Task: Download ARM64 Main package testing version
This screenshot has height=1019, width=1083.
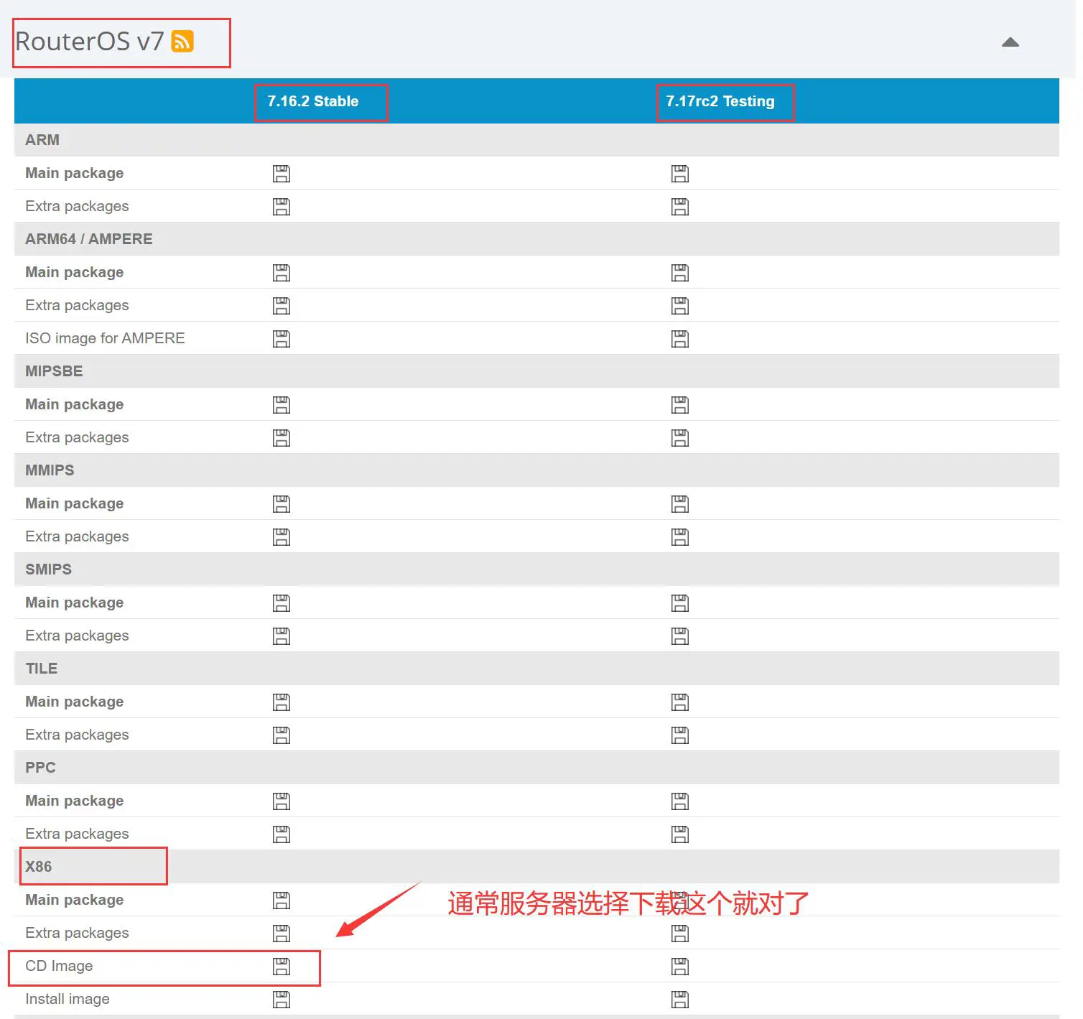Action: [x=680, y=273]
